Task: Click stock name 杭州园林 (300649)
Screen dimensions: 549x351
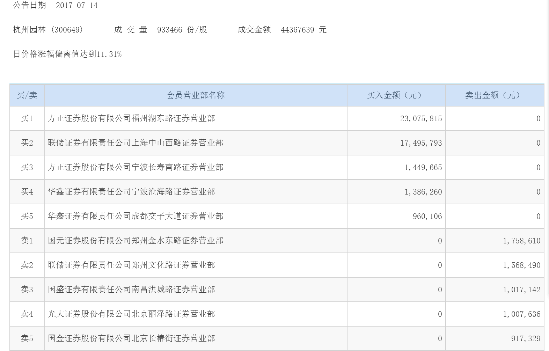Action: click(x=48, y=30)
